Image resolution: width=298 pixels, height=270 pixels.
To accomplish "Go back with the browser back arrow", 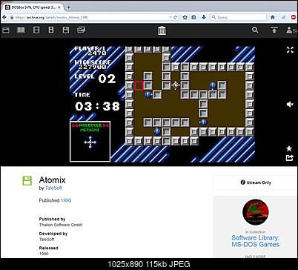I will point(4,17).
